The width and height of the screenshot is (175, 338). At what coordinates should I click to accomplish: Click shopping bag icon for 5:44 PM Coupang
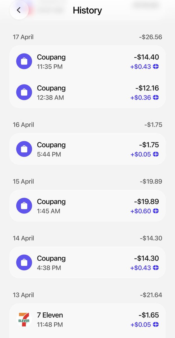pyautogui.click(x=24, y=149)
